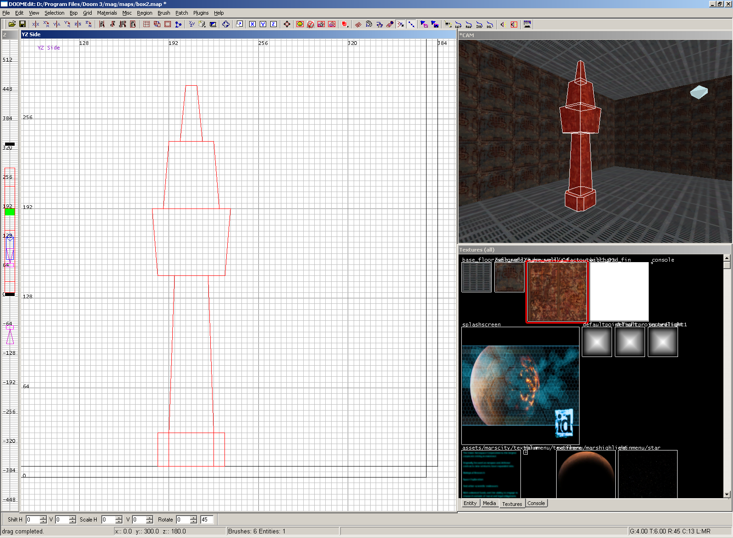
Task: Click the Textures panel scroll-up arrow
Action: (727, 258)
